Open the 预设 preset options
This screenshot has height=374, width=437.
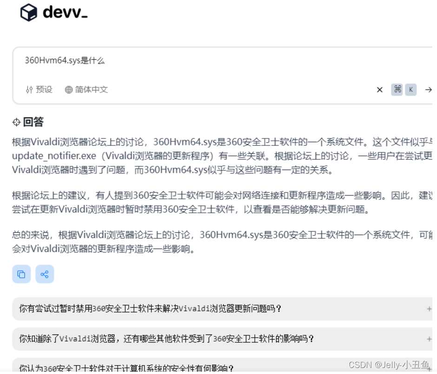39,90
